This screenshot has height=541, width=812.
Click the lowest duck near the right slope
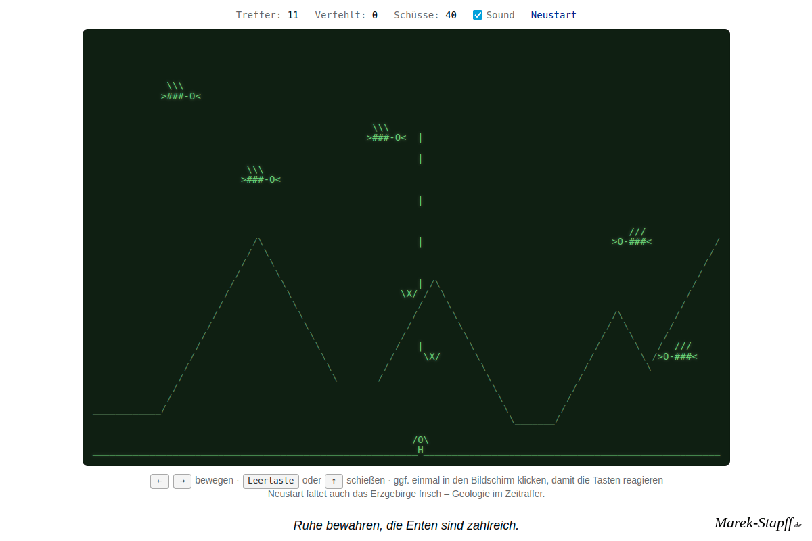pyautogui.click(x=677, y=352)
